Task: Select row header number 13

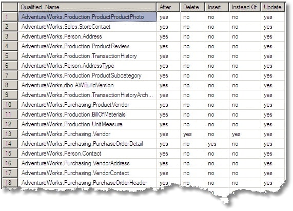Action: click(x=10, y=134)
